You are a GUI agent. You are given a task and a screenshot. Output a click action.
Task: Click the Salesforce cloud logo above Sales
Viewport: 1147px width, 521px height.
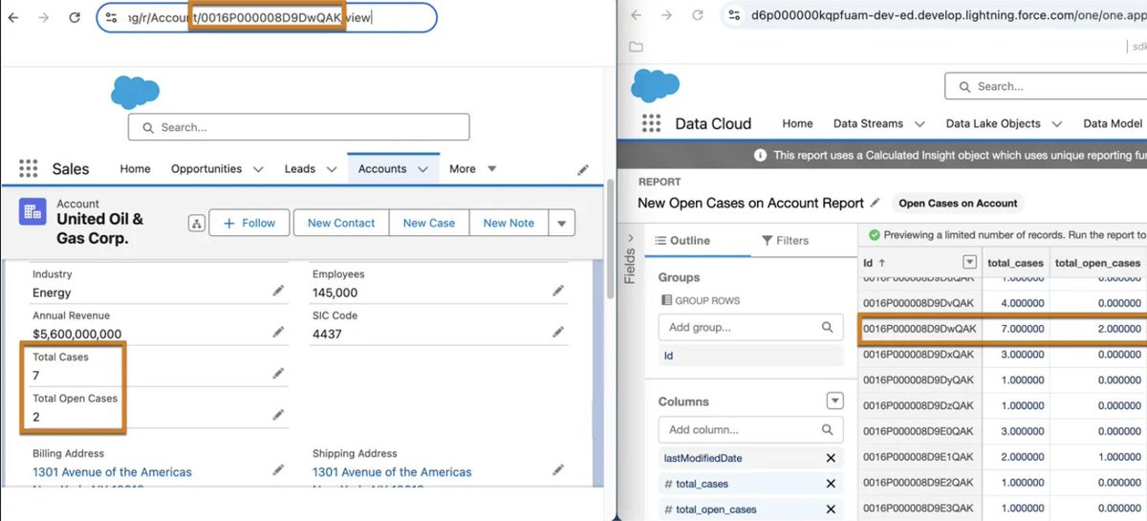(x=135, y=92)
